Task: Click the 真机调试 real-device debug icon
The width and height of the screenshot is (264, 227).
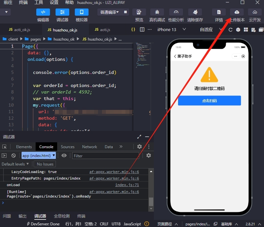Action: click(157, 12)
